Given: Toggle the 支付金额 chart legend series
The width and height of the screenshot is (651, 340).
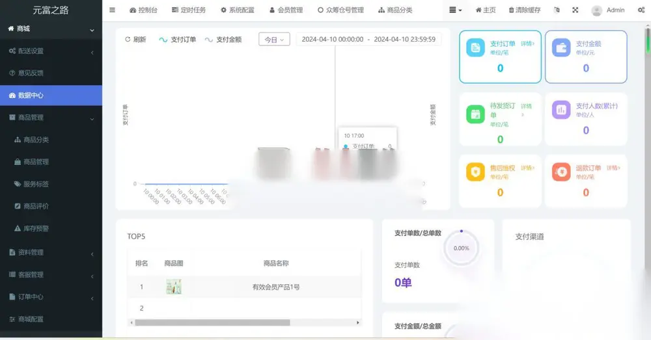Looking at the screenshot, I should coord(223,40).
